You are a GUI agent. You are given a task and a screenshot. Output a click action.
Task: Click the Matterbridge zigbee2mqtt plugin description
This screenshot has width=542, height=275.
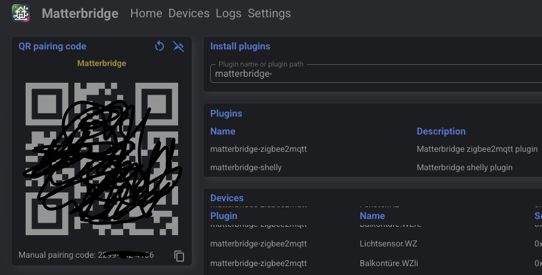(477, 149)
